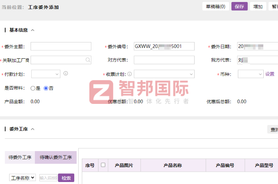Select the 是 radio for 是否带料

33,88
